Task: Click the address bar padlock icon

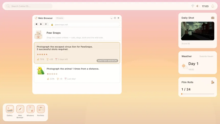Action: (52, 25)
